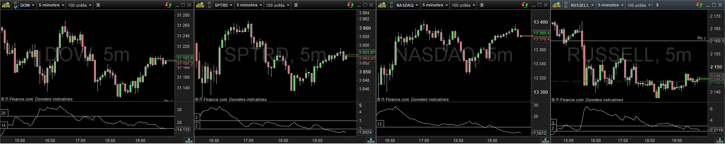
Task: Click the 15 level label on DOW indicator
Action: (4, 125)
